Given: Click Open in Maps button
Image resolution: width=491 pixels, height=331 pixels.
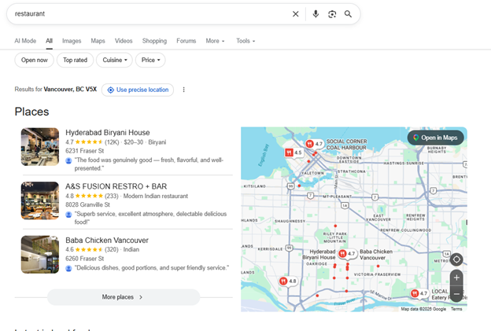Looking at the screenshot, I should tap(436, 138).
